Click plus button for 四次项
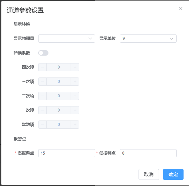189x186 pixels. (x=75, y=67)
